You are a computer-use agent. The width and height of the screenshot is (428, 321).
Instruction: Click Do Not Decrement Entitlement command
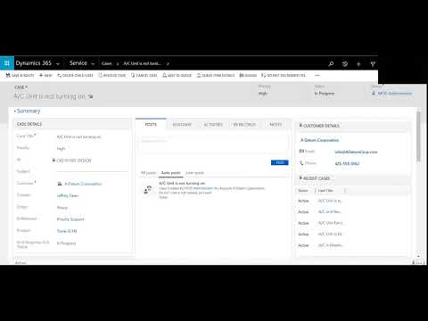point(284,75)
